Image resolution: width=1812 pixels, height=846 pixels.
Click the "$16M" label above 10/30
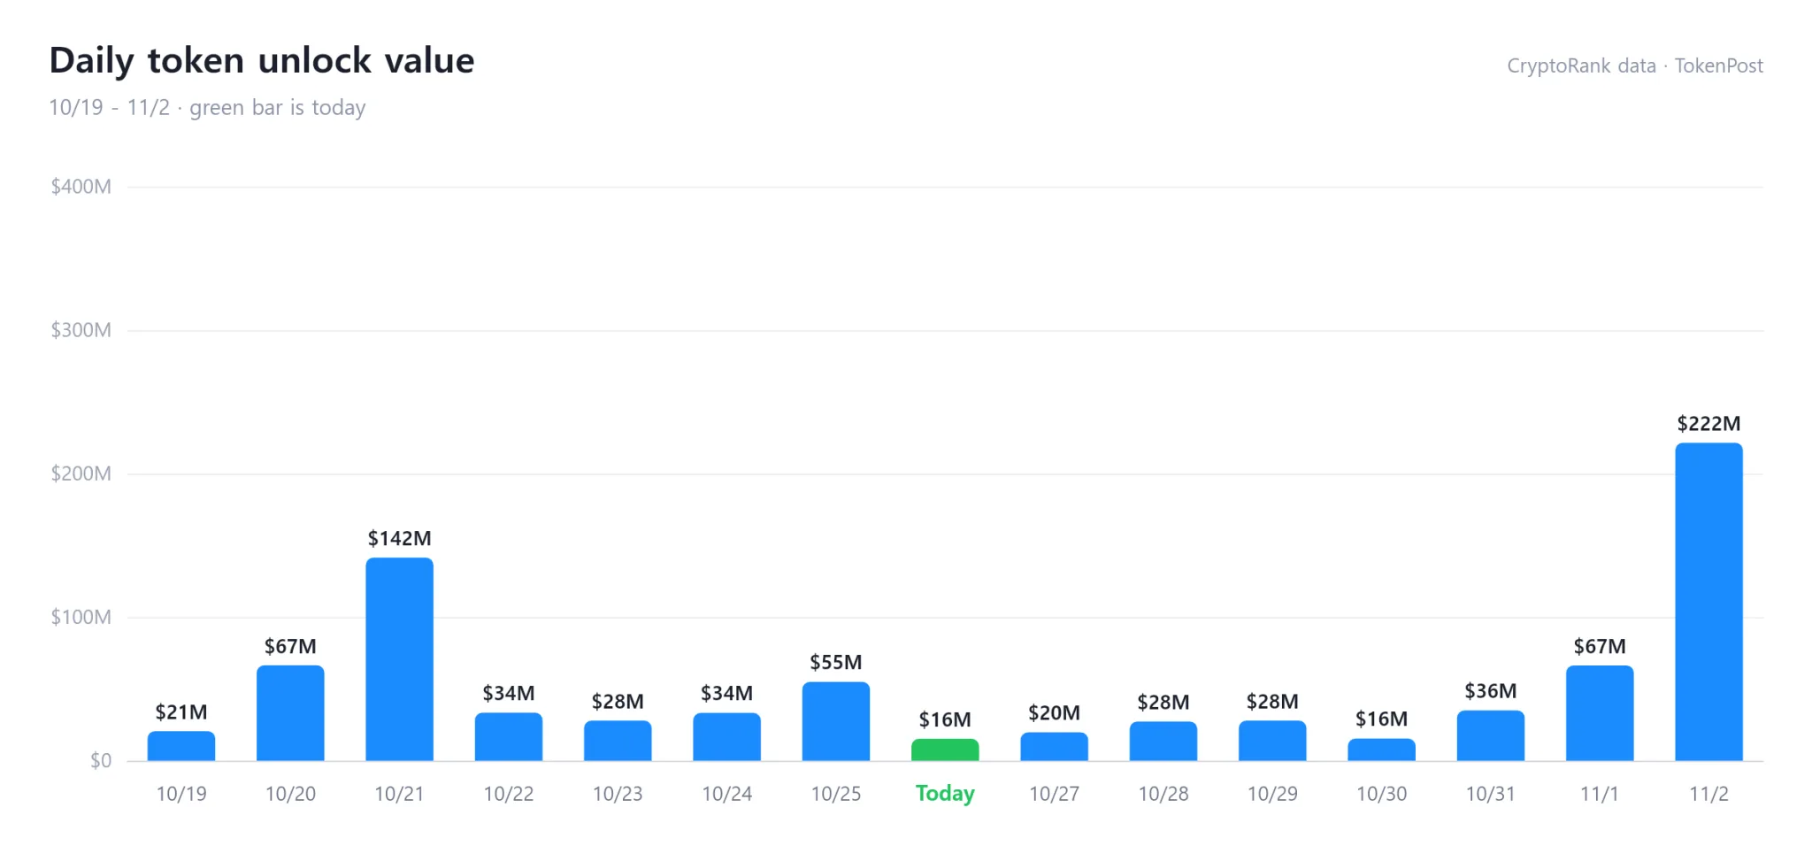click(x=1382, y=719)
